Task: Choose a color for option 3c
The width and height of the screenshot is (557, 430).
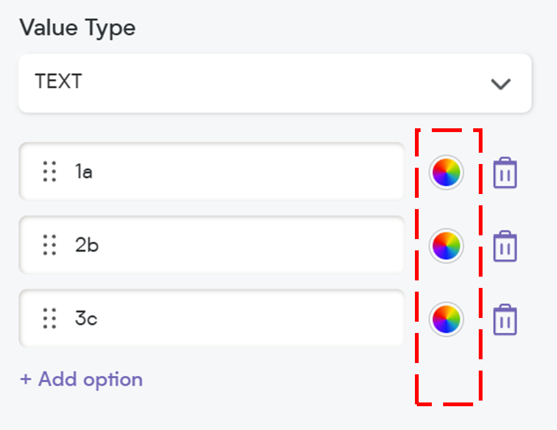Action: click(x=446, y=319)
